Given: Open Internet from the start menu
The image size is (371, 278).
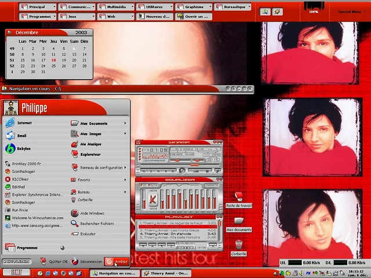Looking at the screenshot, I should tap(23, 123).
